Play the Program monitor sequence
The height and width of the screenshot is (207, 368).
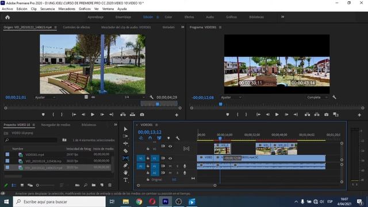click(x=277, y=114)
